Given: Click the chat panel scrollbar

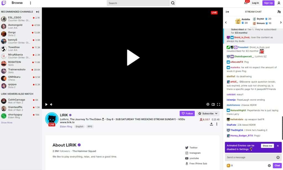Looking at the screenshot, I should point(282,128).
